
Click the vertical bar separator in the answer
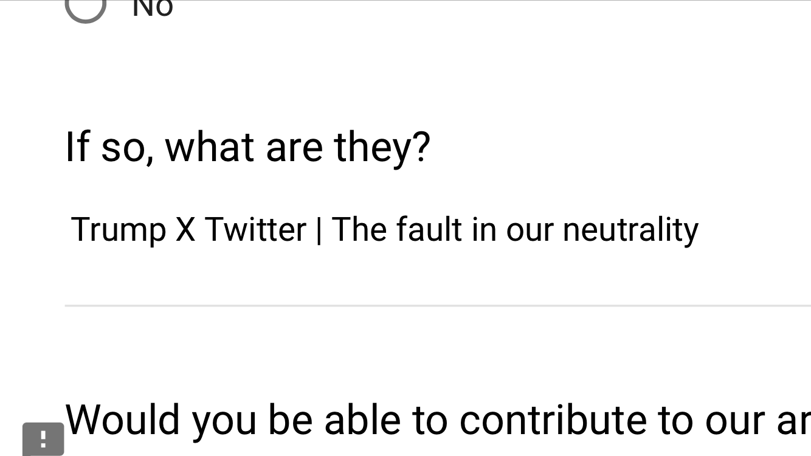click(x=319, y=231)
